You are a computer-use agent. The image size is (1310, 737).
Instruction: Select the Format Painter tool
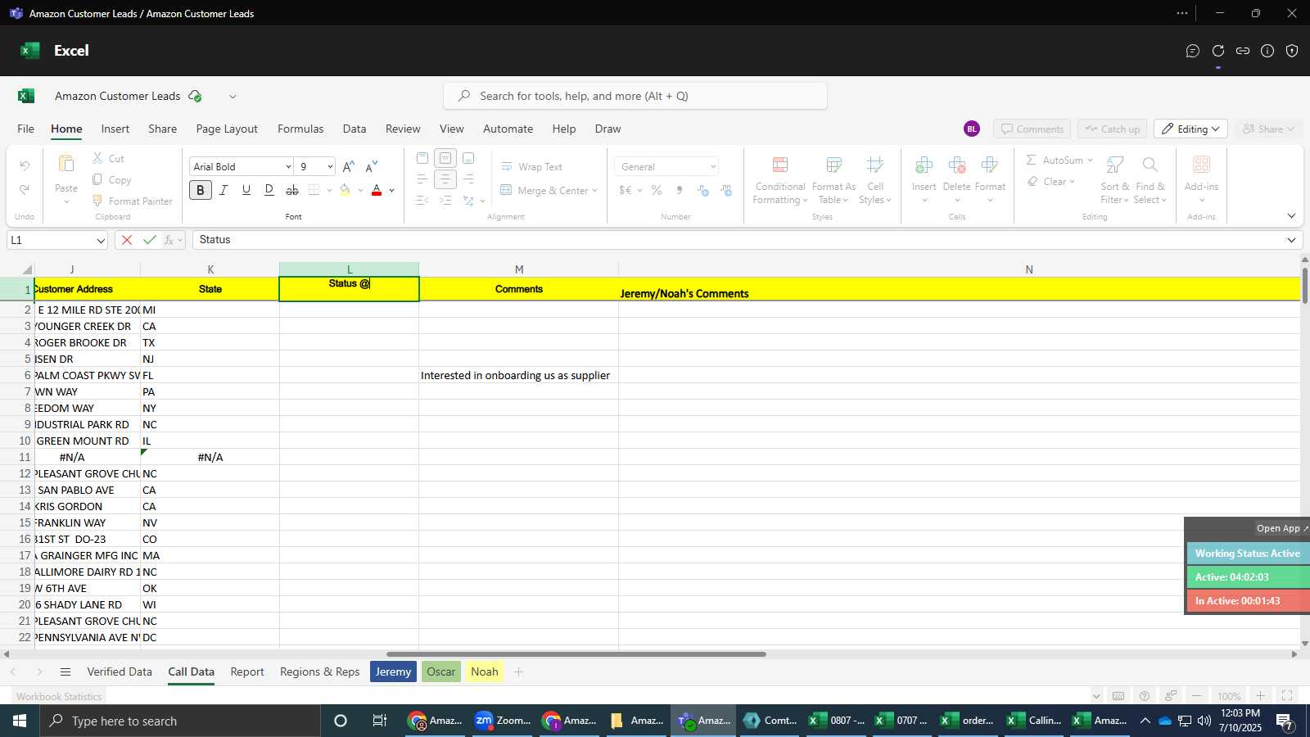pos(132,201)
